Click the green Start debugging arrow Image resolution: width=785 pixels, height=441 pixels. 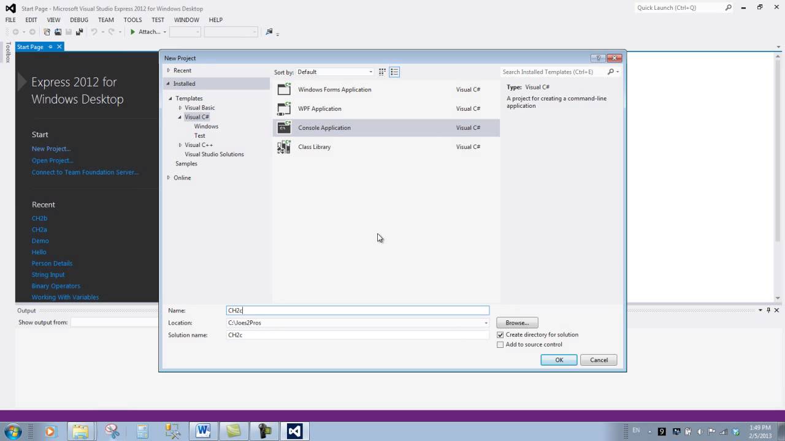(132, 32)
